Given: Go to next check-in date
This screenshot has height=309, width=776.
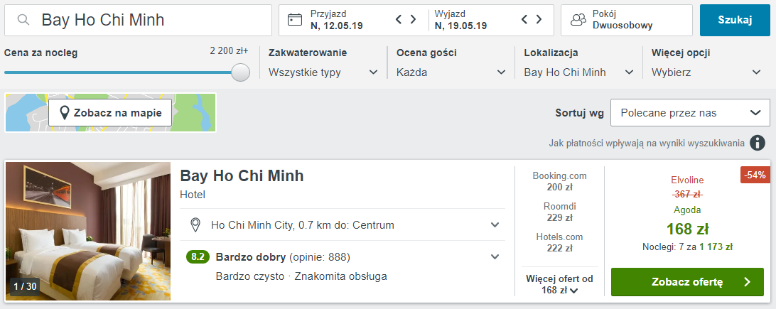Looking at the screenshot, I should click(413, 19).
